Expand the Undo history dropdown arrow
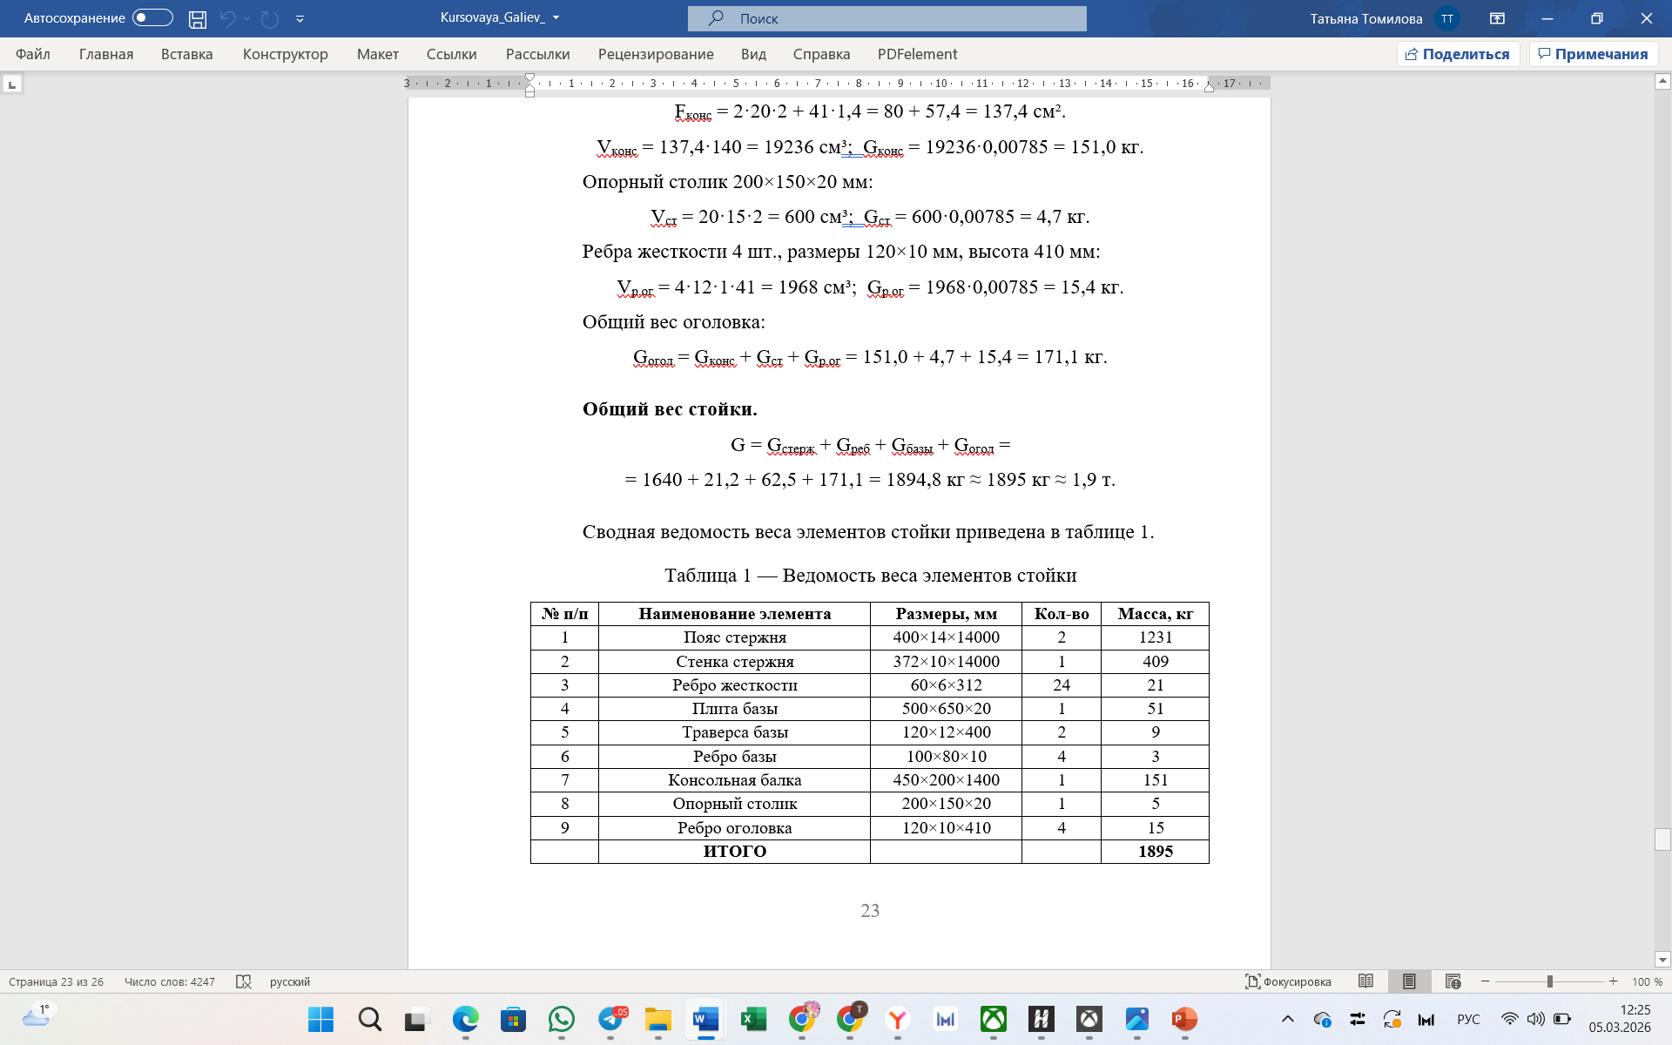The height and width of the screenshot is (1045, 1672). (247, 18)
